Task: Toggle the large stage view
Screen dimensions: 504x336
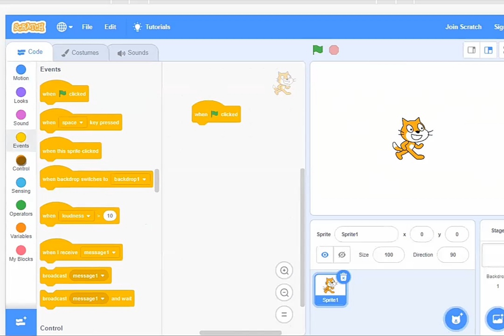Action: (x=488, y=50)
